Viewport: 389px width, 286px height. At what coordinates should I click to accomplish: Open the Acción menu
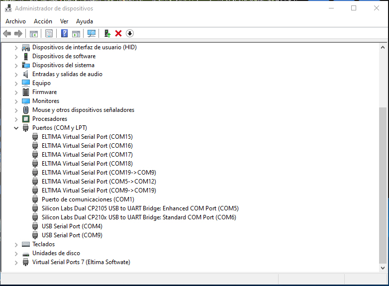[x=43, y=21]
